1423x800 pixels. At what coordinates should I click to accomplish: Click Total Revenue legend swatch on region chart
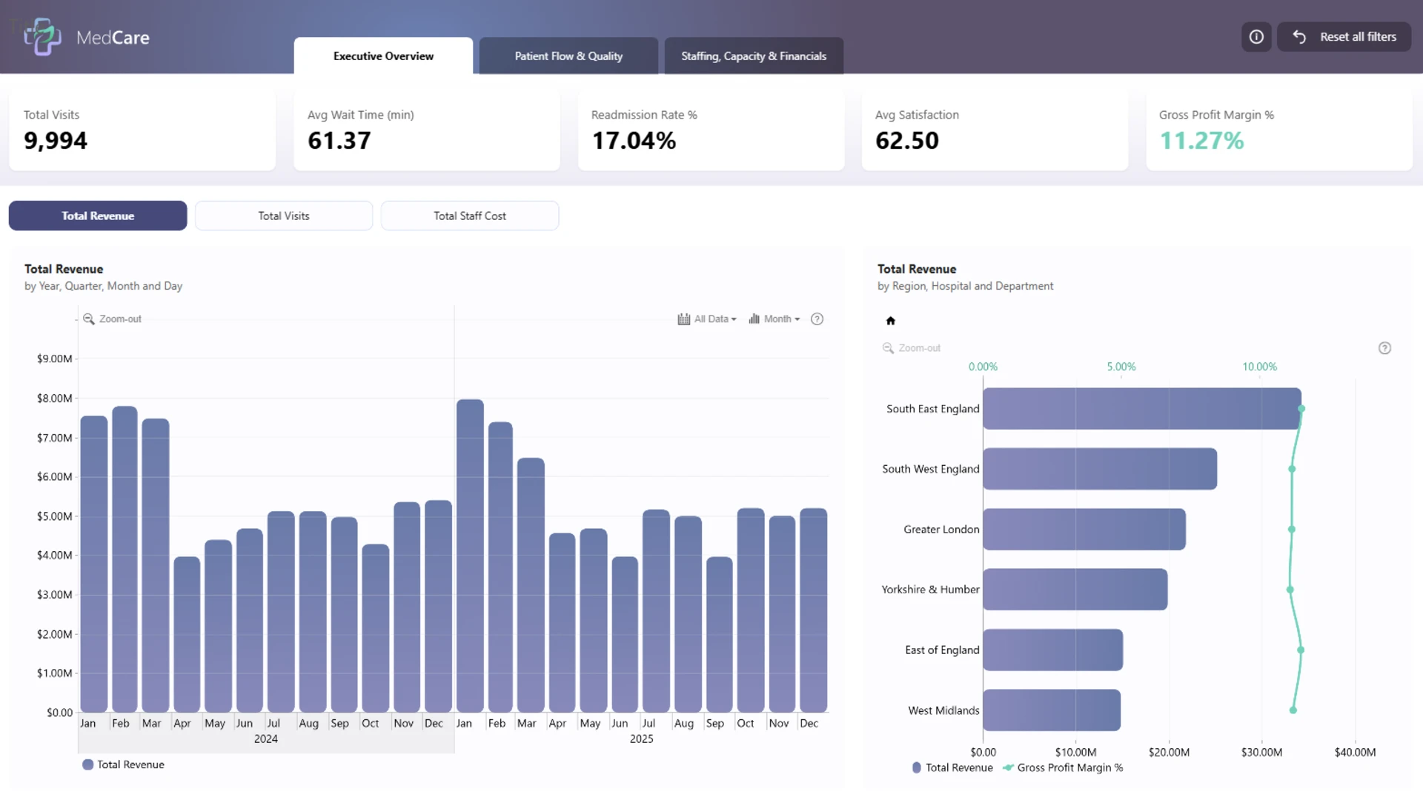coord(917,768)
